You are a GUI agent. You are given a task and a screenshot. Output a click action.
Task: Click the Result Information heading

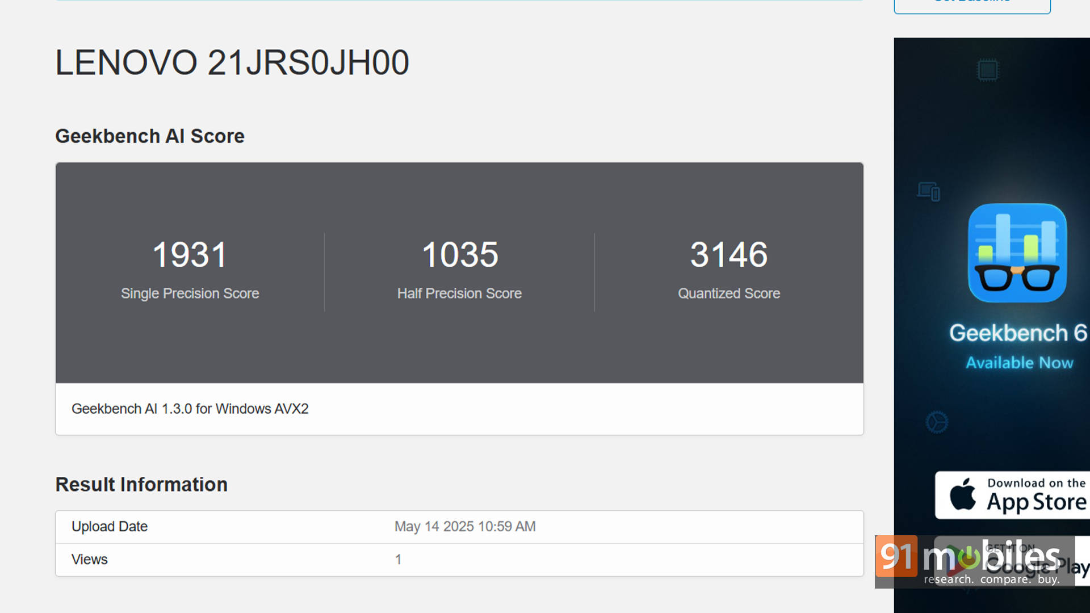pos(141,485)
